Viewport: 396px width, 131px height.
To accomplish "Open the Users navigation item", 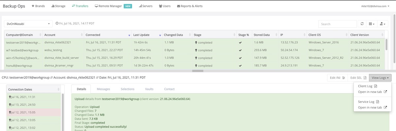I will tap(165, 6).
